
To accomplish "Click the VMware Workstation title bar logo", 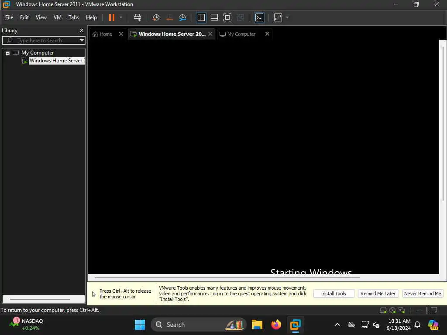I will click(x=6, y=4).
